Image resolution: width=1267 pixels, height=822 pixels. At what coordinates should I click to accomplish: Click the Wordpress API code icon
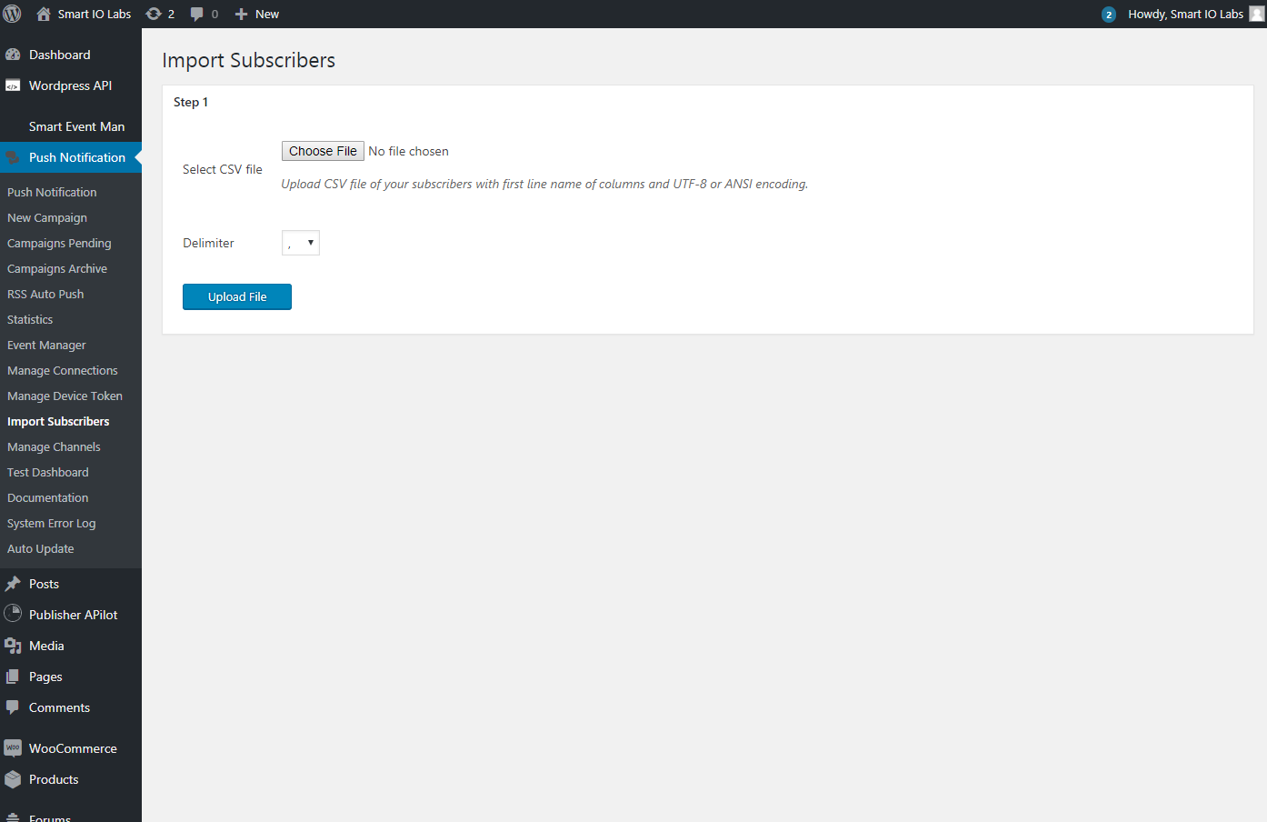pyautogui.click(x=13, y=85)
